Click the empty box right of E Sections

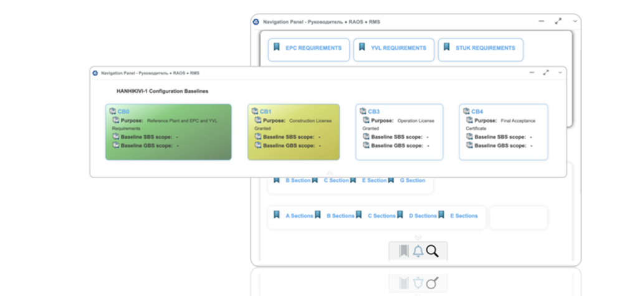(x=518, y=217)
